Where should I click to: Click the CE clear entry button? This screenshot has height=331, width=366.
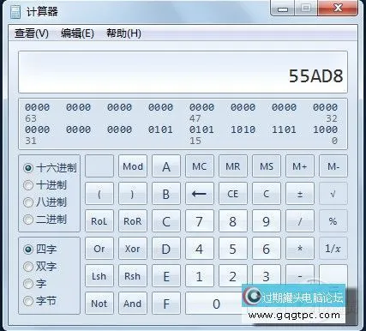[x=233, y=194]
